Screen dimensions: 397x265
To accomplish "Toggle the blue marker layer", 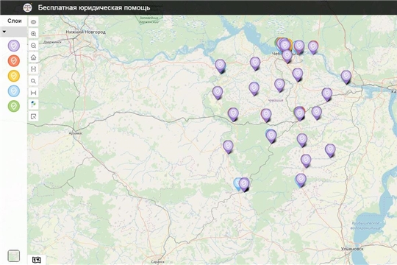I will 14,91.
